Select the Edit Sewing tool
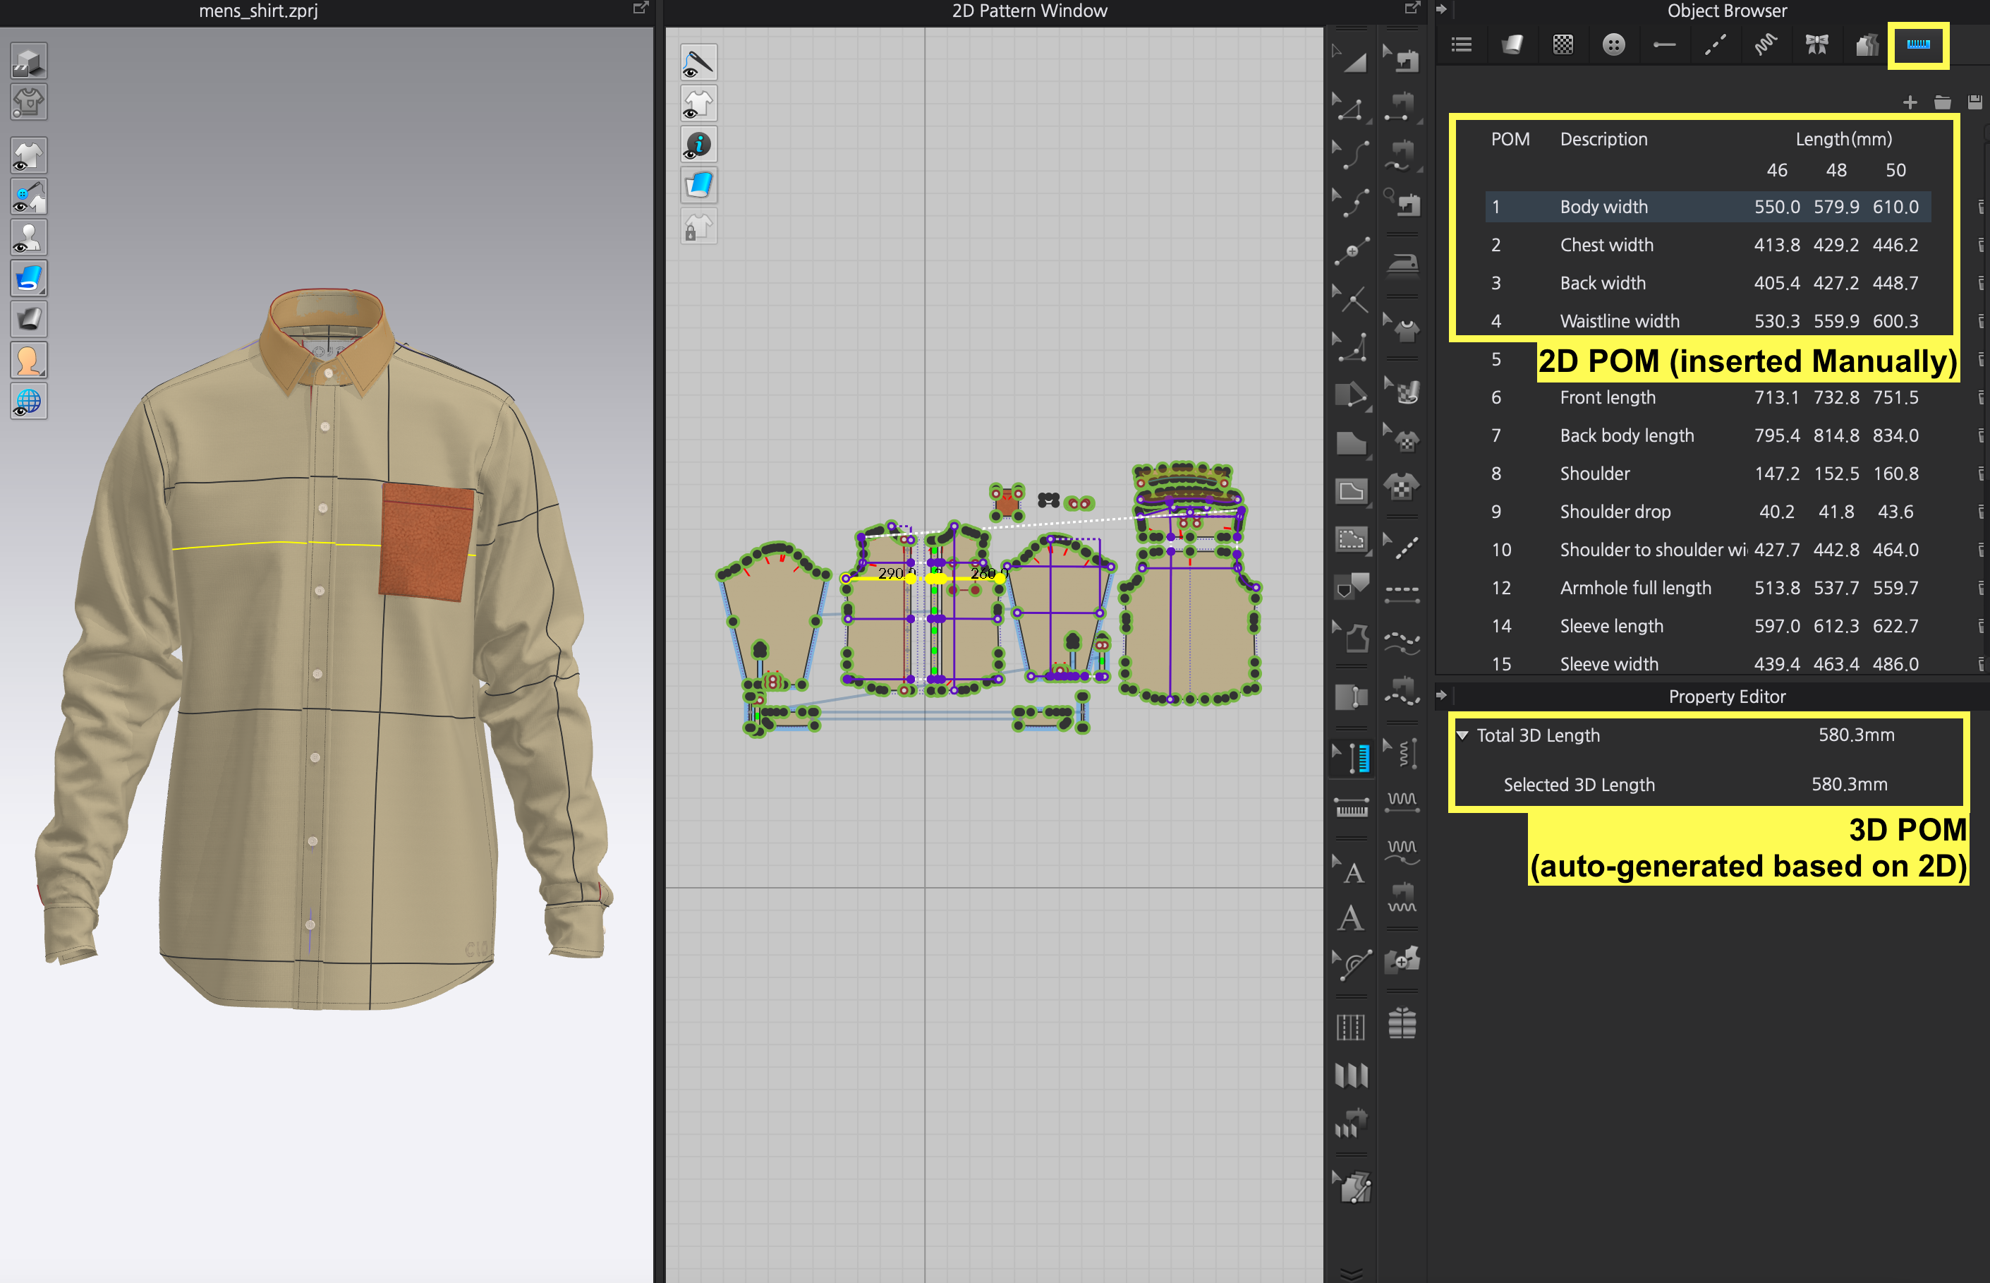 click(1403, 59)
